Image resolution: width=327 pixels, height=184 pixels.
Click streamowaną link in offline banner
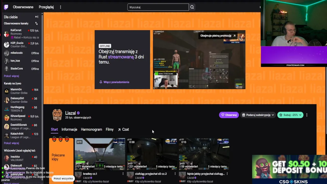[121, 57]
